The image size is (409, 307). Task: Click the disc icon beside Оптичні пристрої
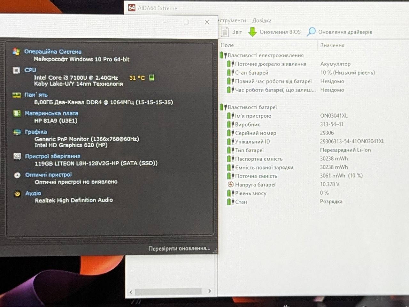point(17,175)
